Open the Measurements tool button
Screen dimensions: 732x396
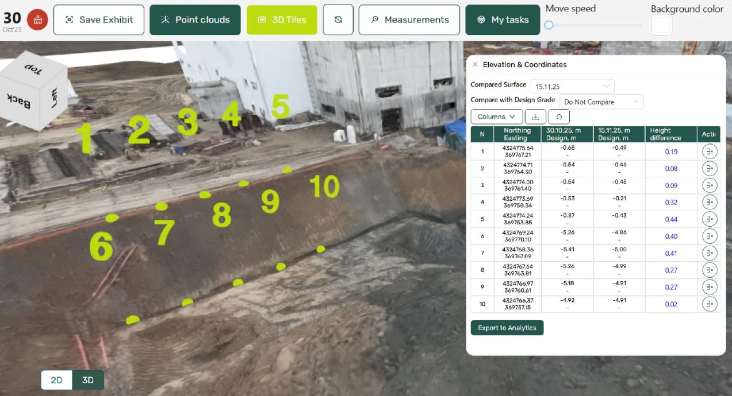point(409,20)
